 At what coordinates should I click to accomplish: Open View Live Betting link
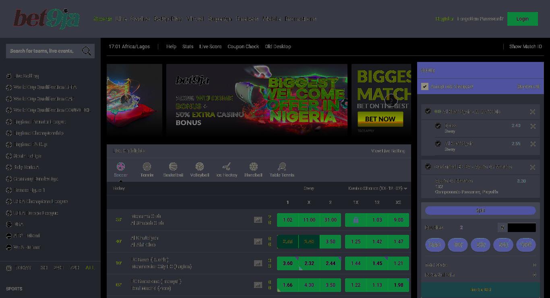click(x=388, y=151)
